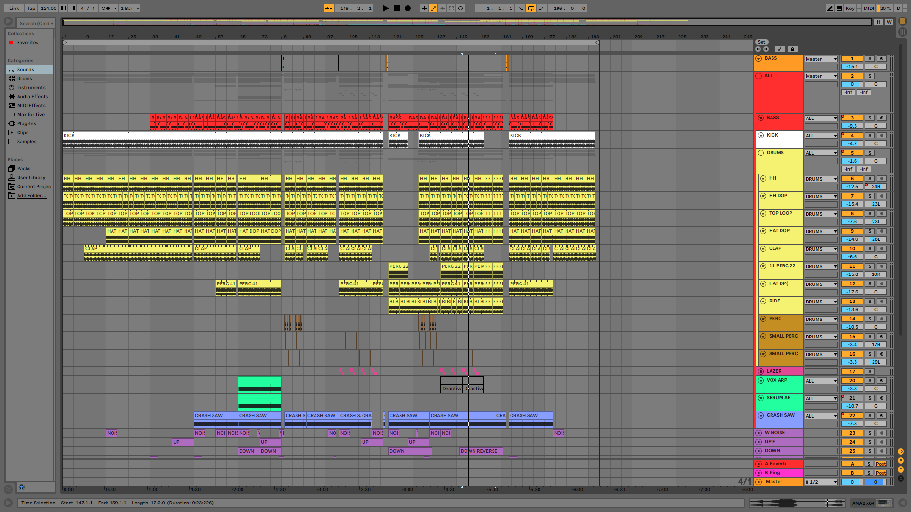Click the Arrangement Record button
This screenshot has height=512, width=911.
click(408, 8)
